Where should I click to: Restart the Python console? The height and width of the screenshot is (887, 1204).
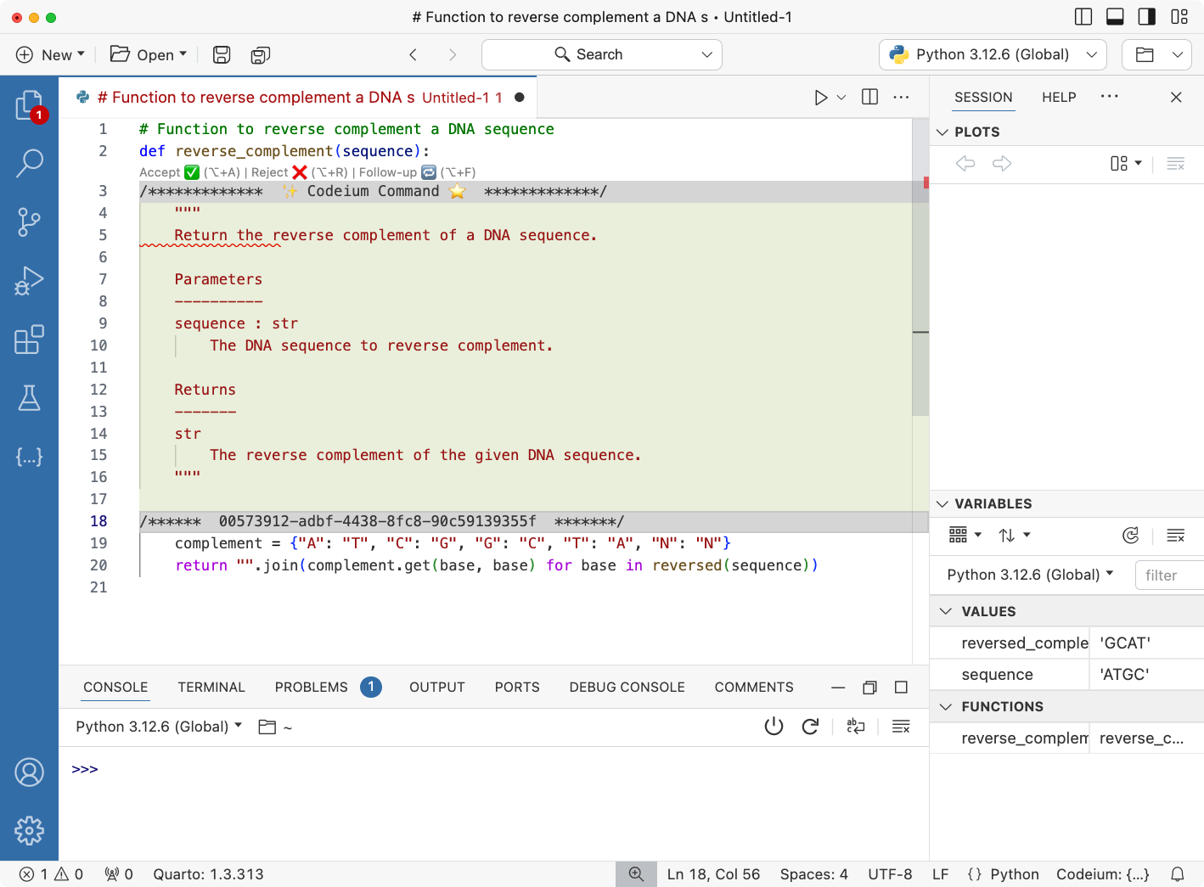pyautogui.click(x=810, y=727)
